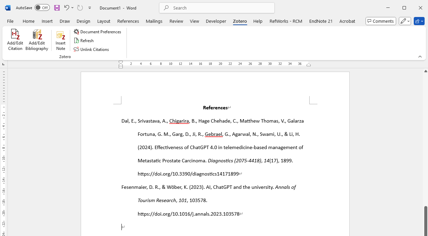Click the Save icon in title bar
The image size is (428, 236).
click(57, 8)
